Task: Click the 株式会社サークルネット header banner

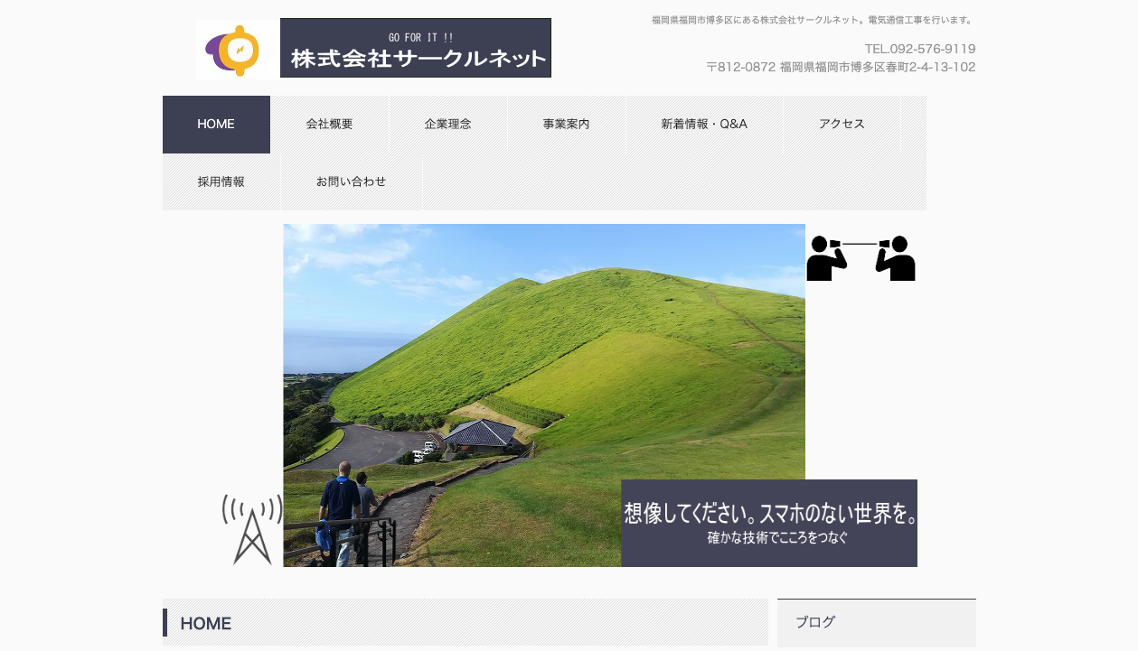Action: [x=416, y=48]
